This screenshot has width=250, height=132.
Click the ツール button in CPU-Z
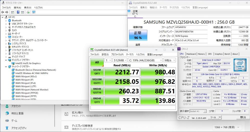click(x=213, y=117)
